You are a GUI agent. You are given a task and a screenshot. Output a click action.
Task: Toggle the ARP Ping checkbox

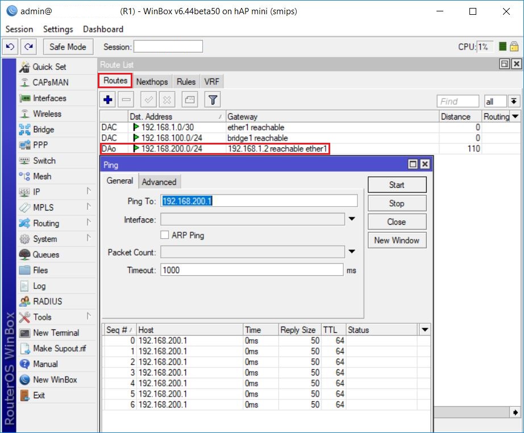point(164,235)
